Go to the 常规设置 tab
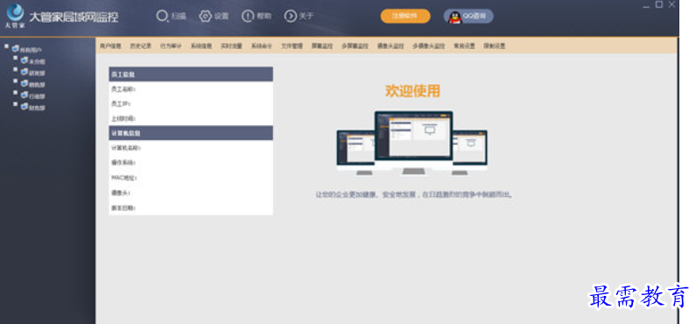 coord(464,46)
